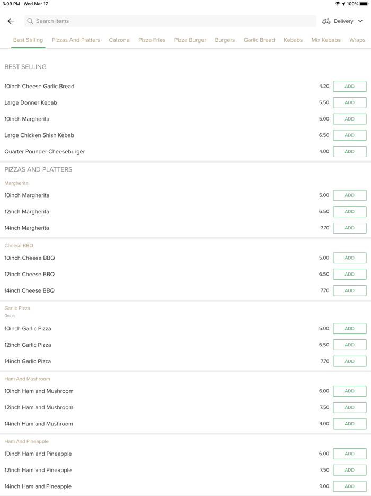
Task: Add Quarter Pounder Cheeseburger
Action: point(349,152)
